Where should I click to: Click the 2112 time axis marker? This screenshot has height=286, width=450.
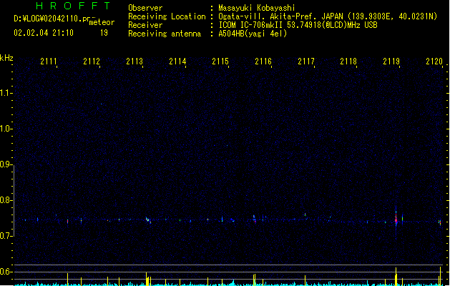92,61
